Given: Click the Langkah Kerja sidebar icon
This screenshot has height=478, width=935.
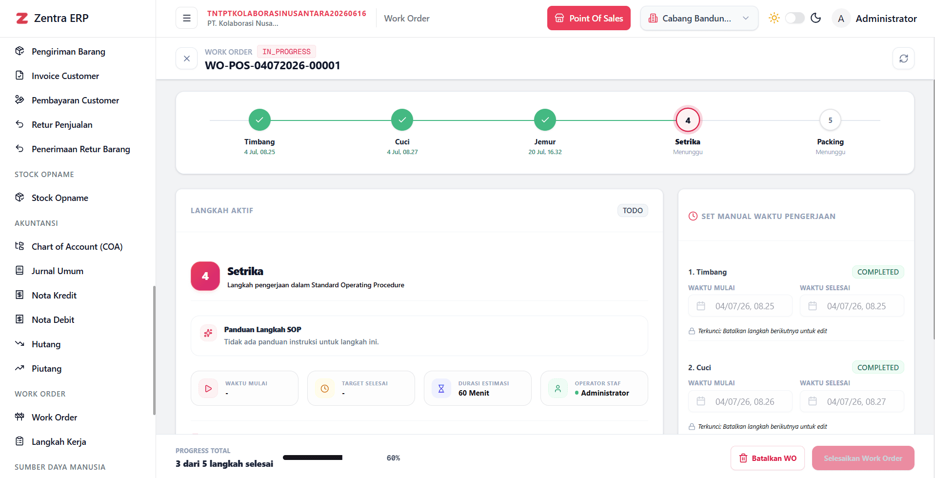Looking at the screenshot, I should click(x=20, y=441).
